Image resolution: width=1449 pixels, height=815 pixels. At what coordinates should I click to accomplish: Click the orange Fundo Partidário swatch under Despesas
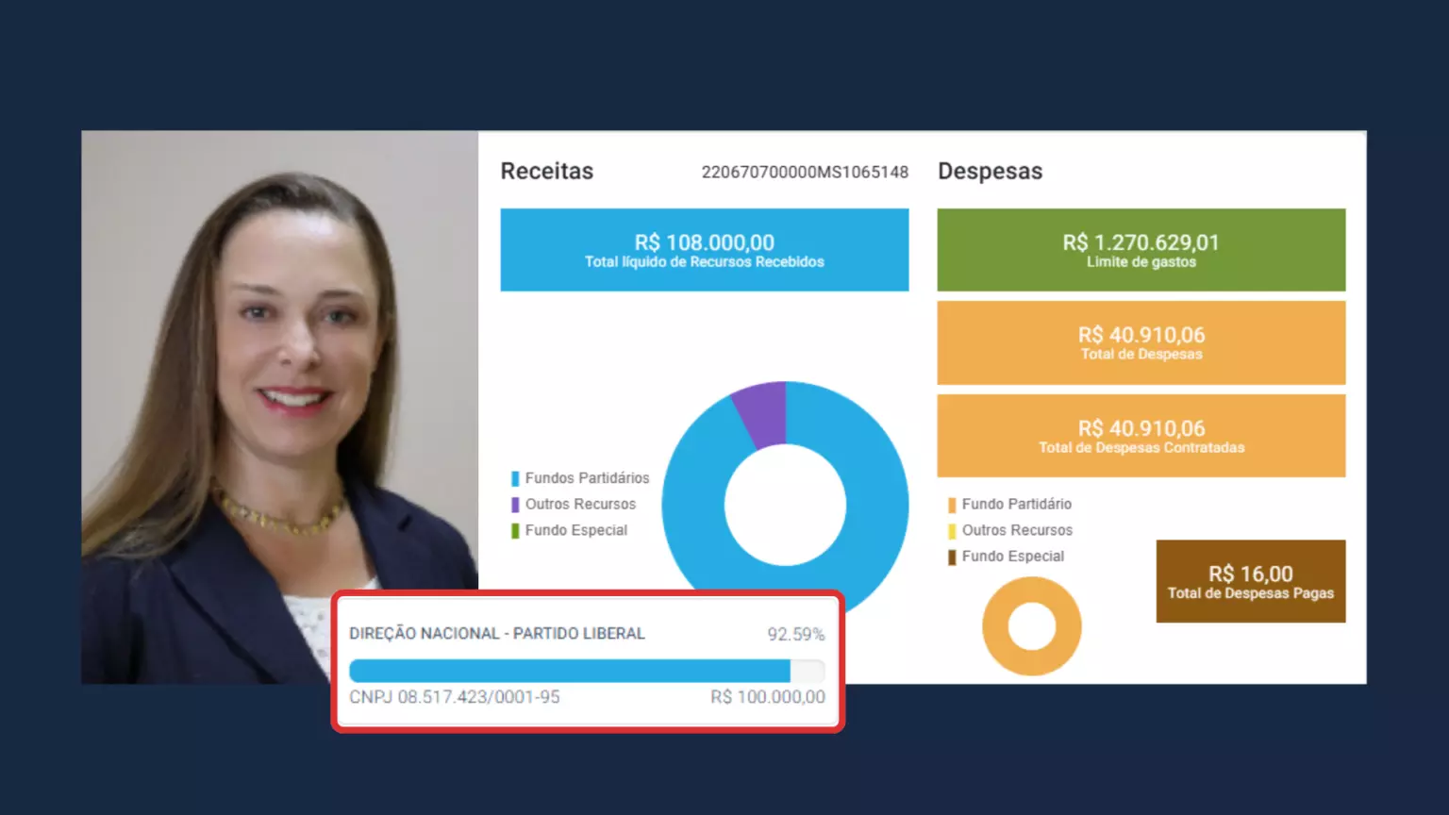click(952, 505)
